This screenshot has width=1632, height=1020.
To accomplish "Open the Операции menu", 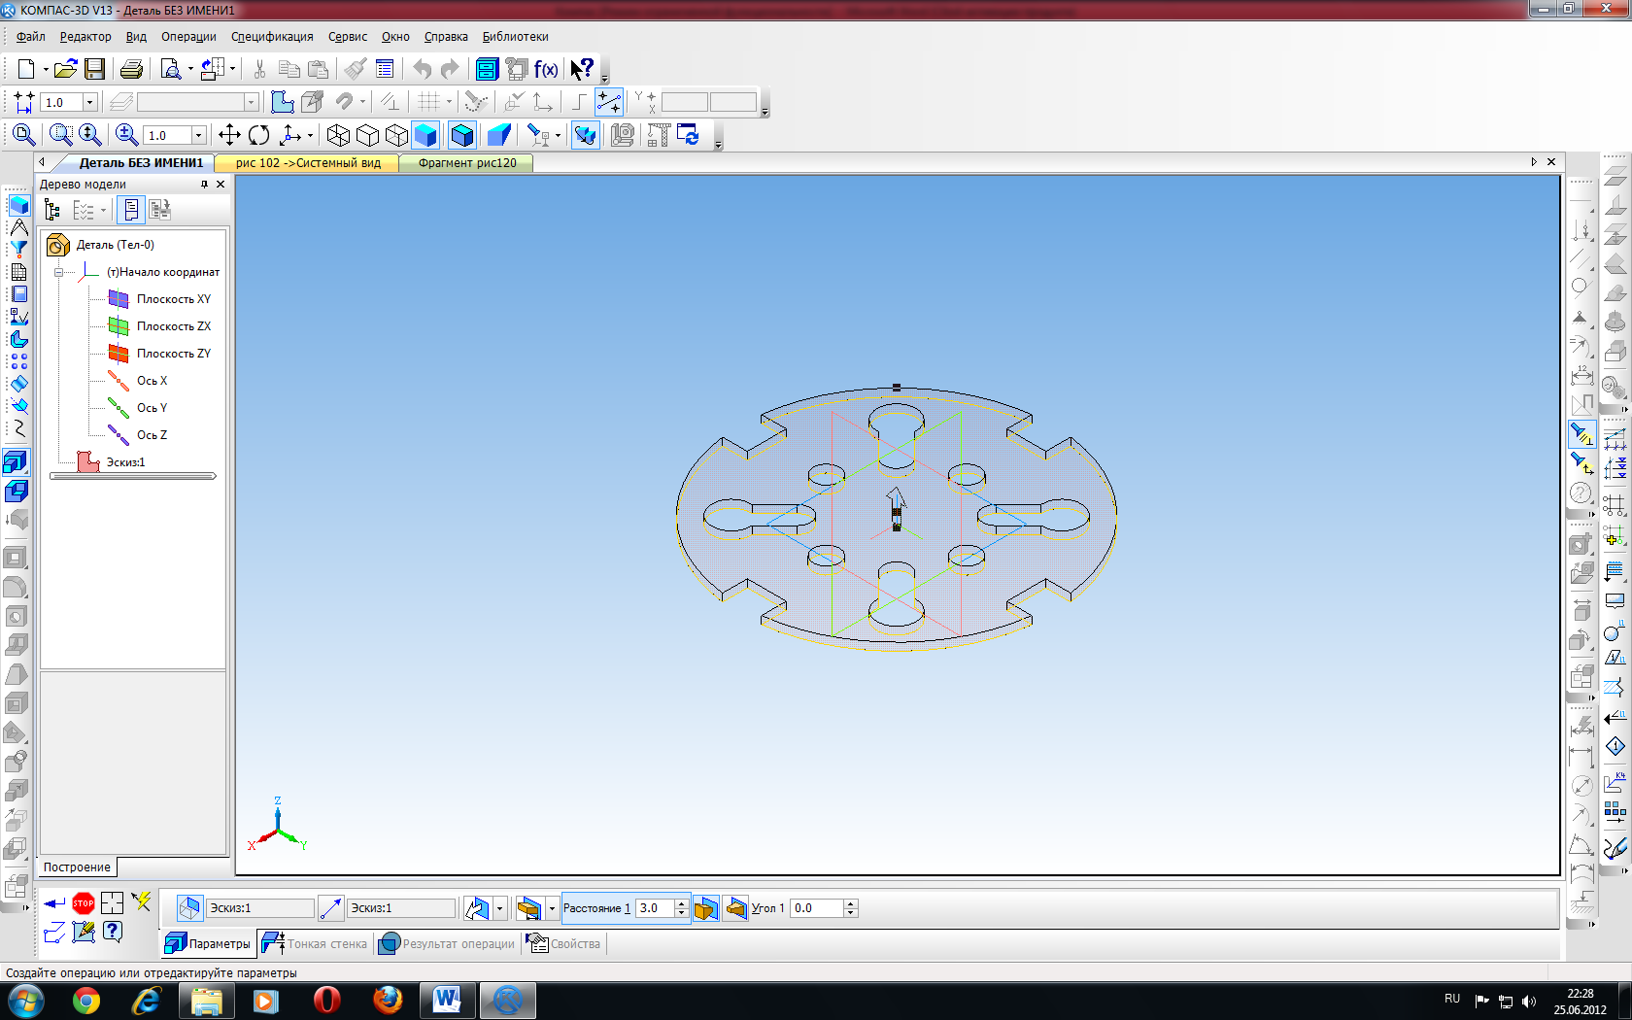I will (188, 37).
